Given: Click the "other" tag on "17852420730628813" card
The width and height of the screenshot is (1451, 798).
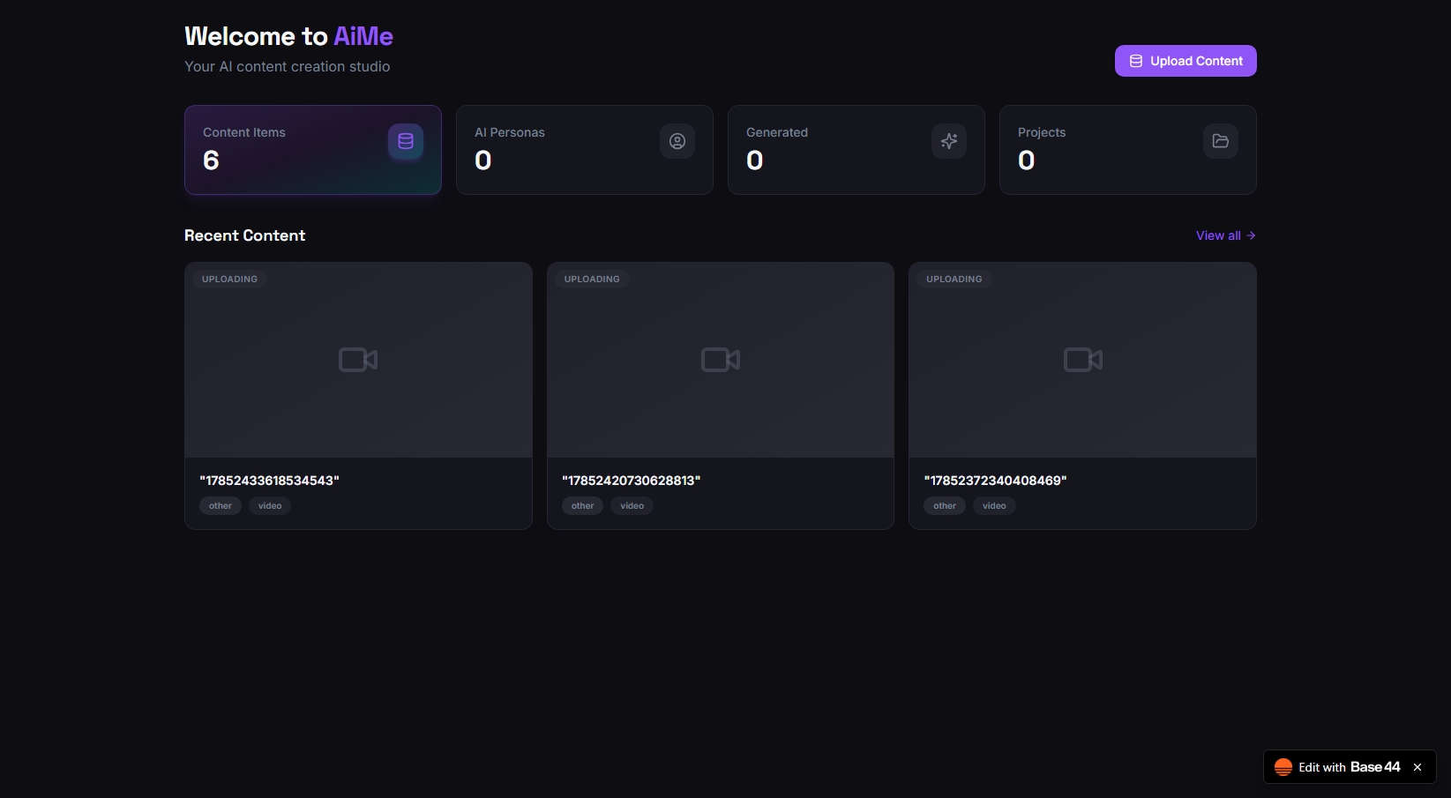Looking at the screenshot, I should (x=583, y=506).
